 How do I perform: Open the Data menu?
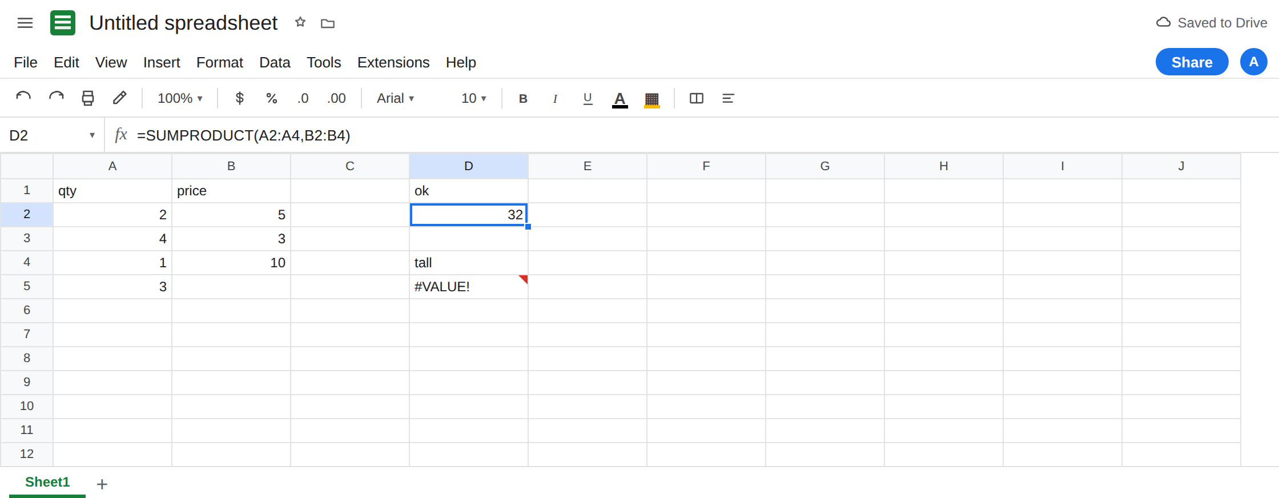point(275,62)
